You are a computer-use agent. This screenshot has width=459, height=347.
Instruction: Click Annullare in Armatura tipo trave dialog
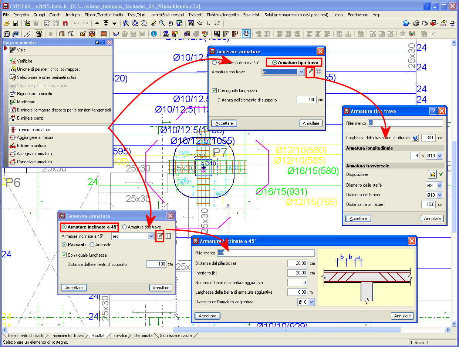(432, 218)
